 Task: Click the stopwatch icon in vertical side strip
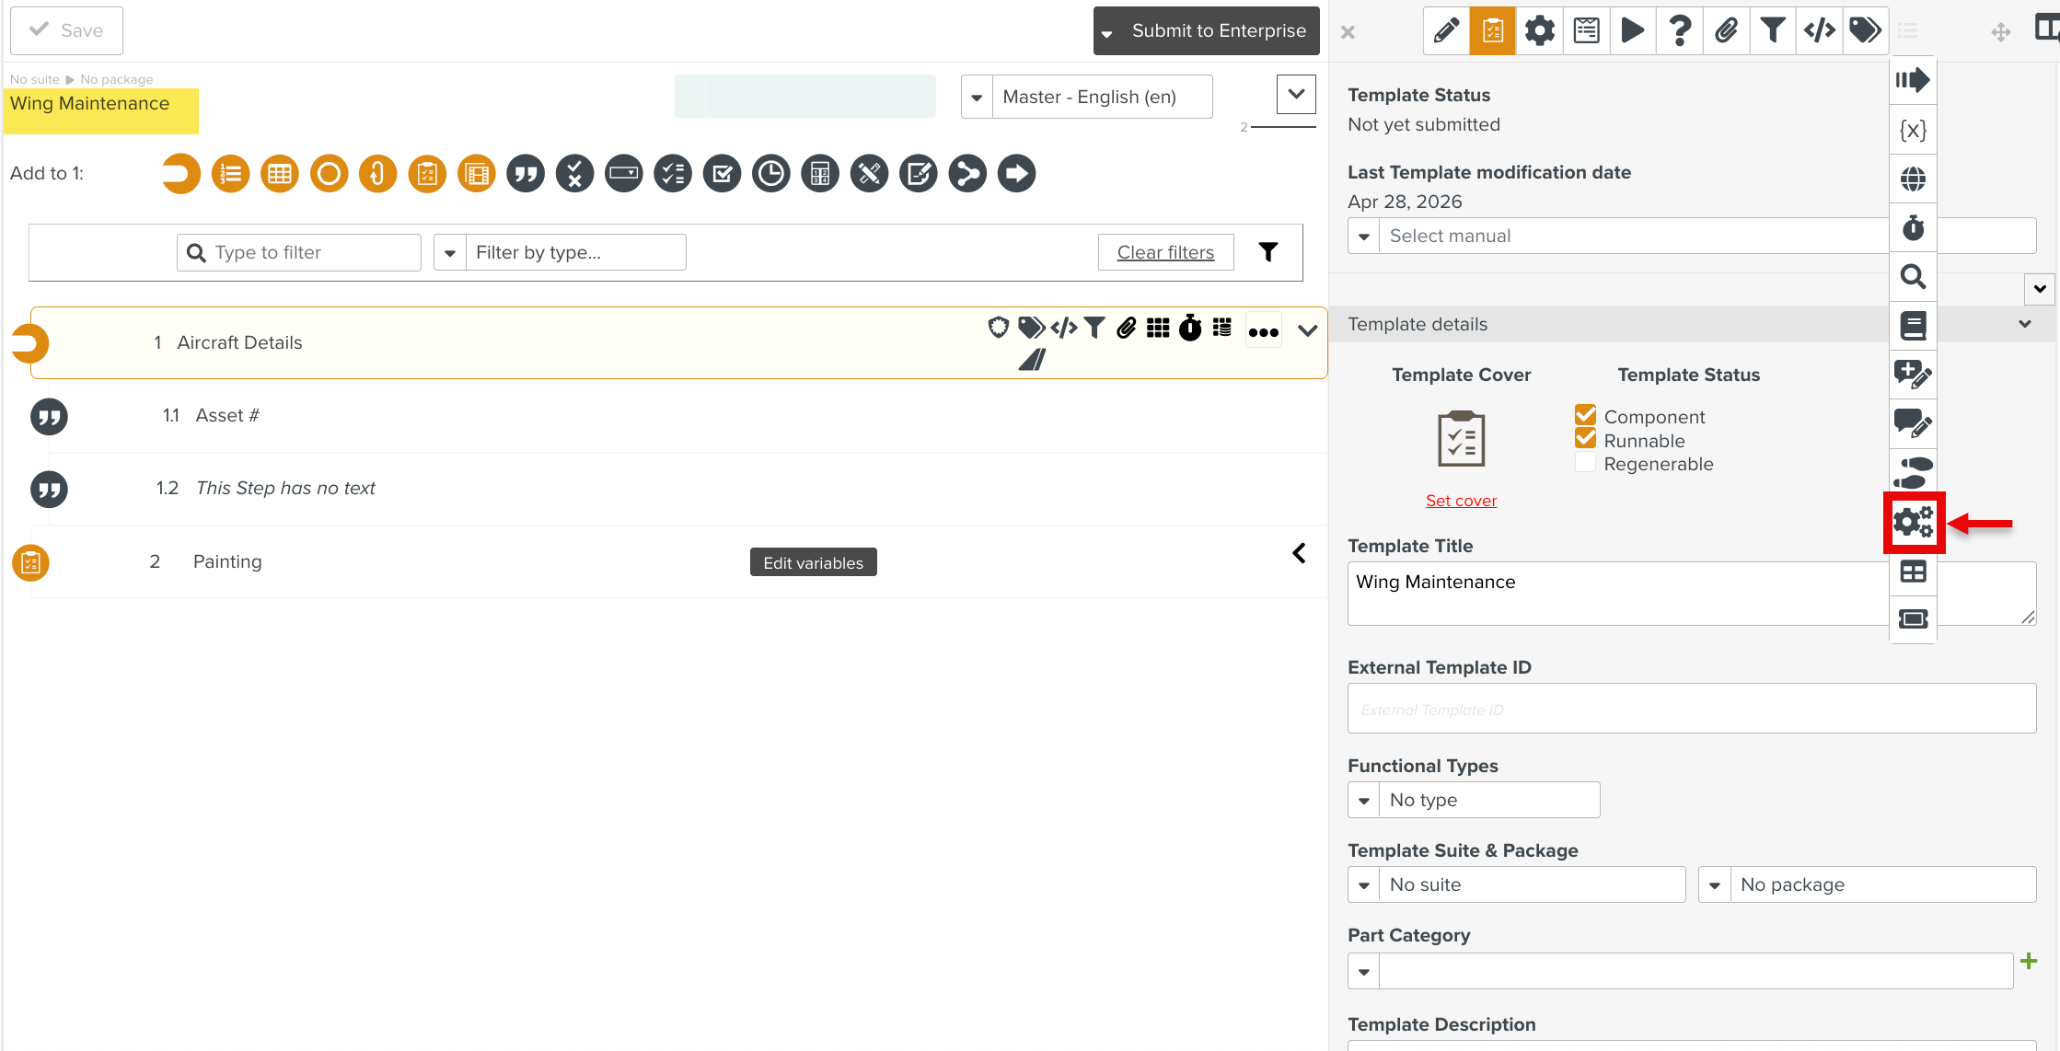pyautogui.click(x=1913, y=227)
